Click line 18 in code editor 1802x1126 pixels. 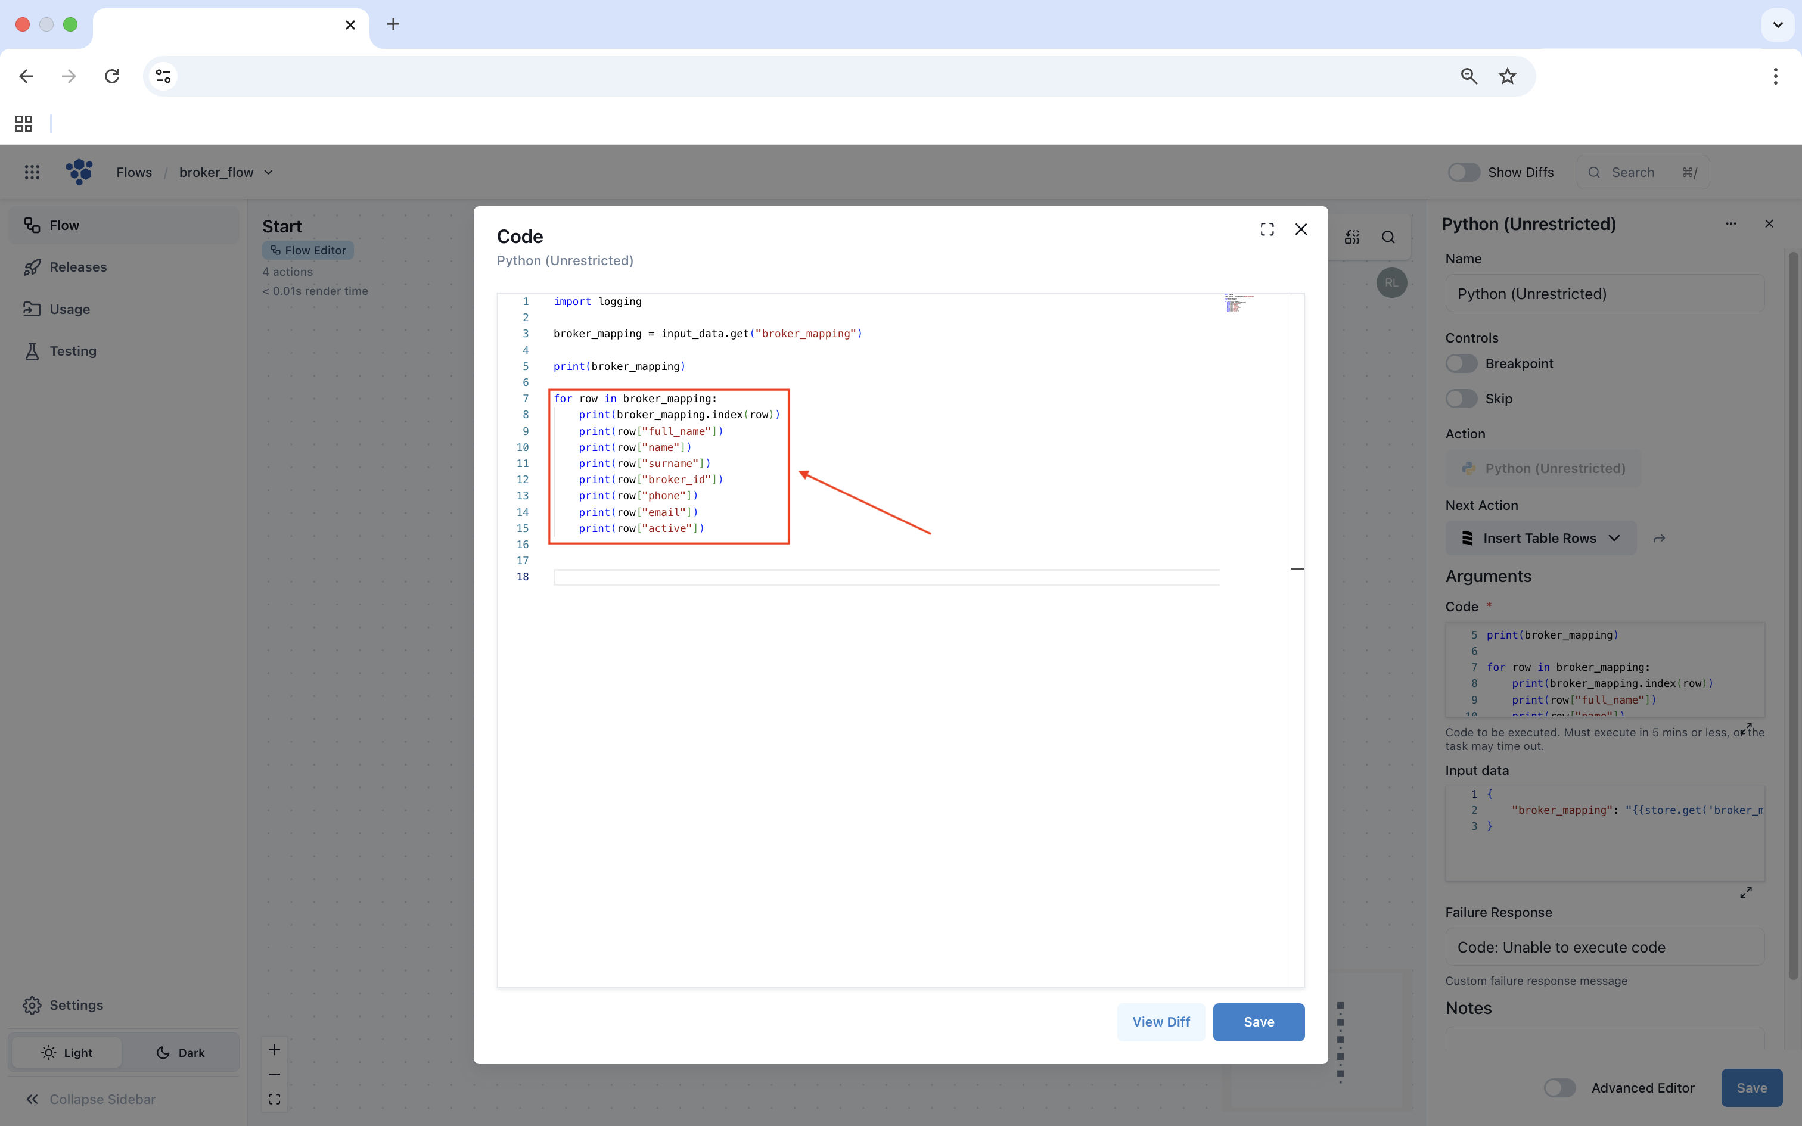(886, 577)
